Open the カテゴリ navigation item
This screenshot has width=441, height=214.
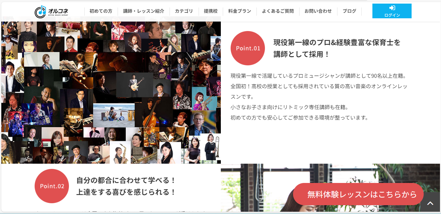point(184,11)
